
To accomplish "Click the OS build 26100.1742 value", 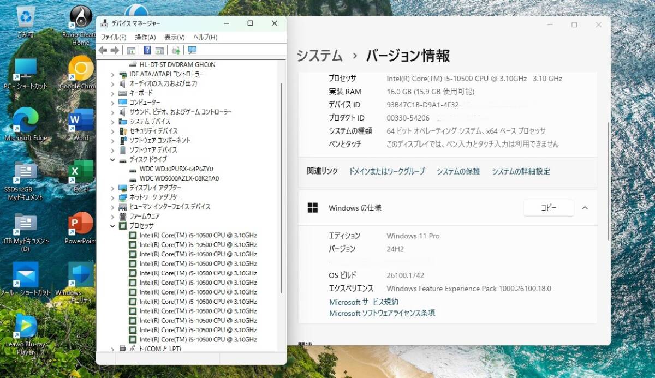I will click(406, 275).
